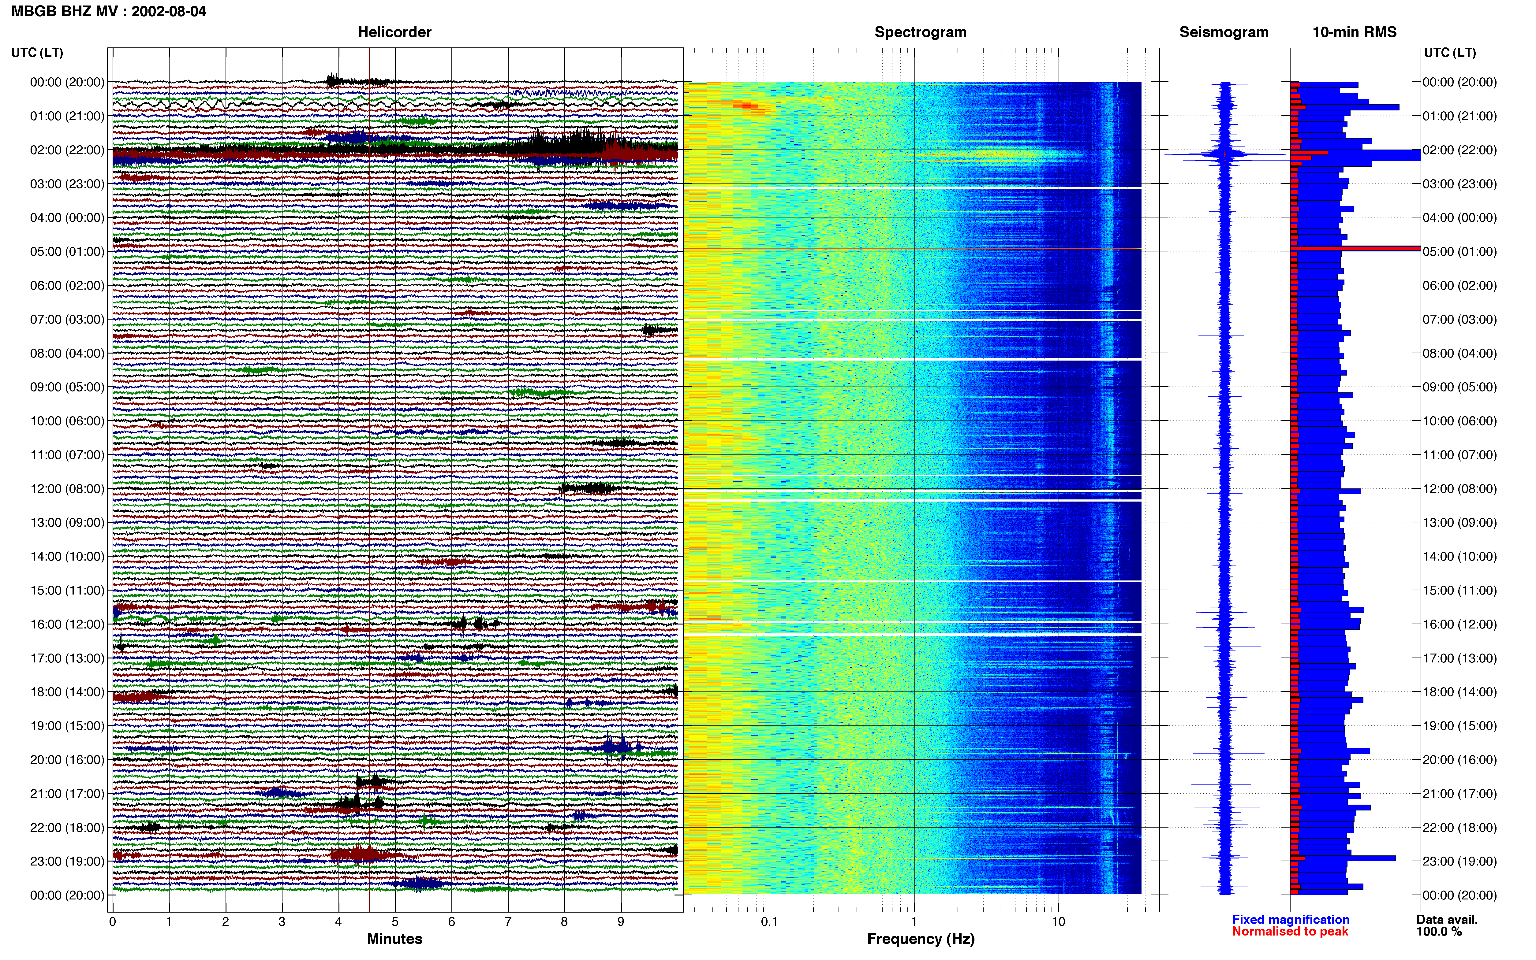Click the 'Data avail.' label
1536x960 pixels.
tap(1447, 919)
